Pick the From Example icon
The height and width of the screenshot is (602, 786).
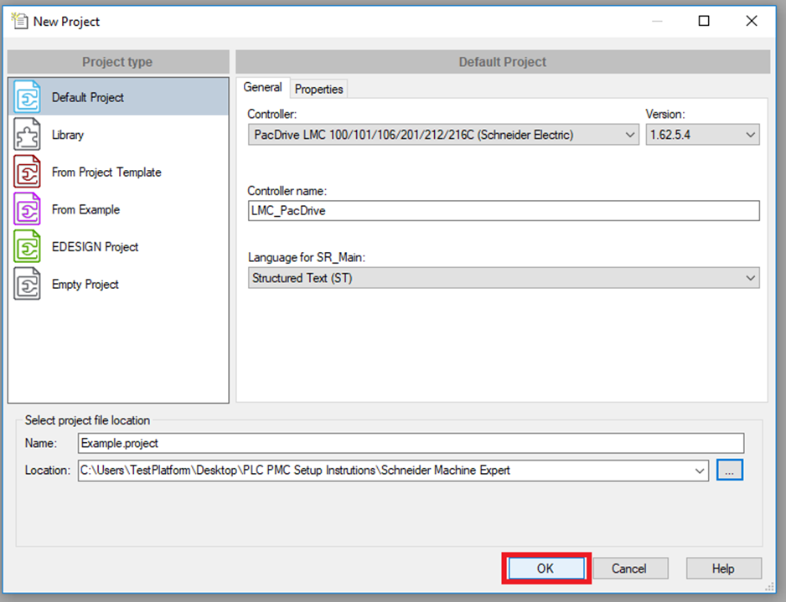28,209
